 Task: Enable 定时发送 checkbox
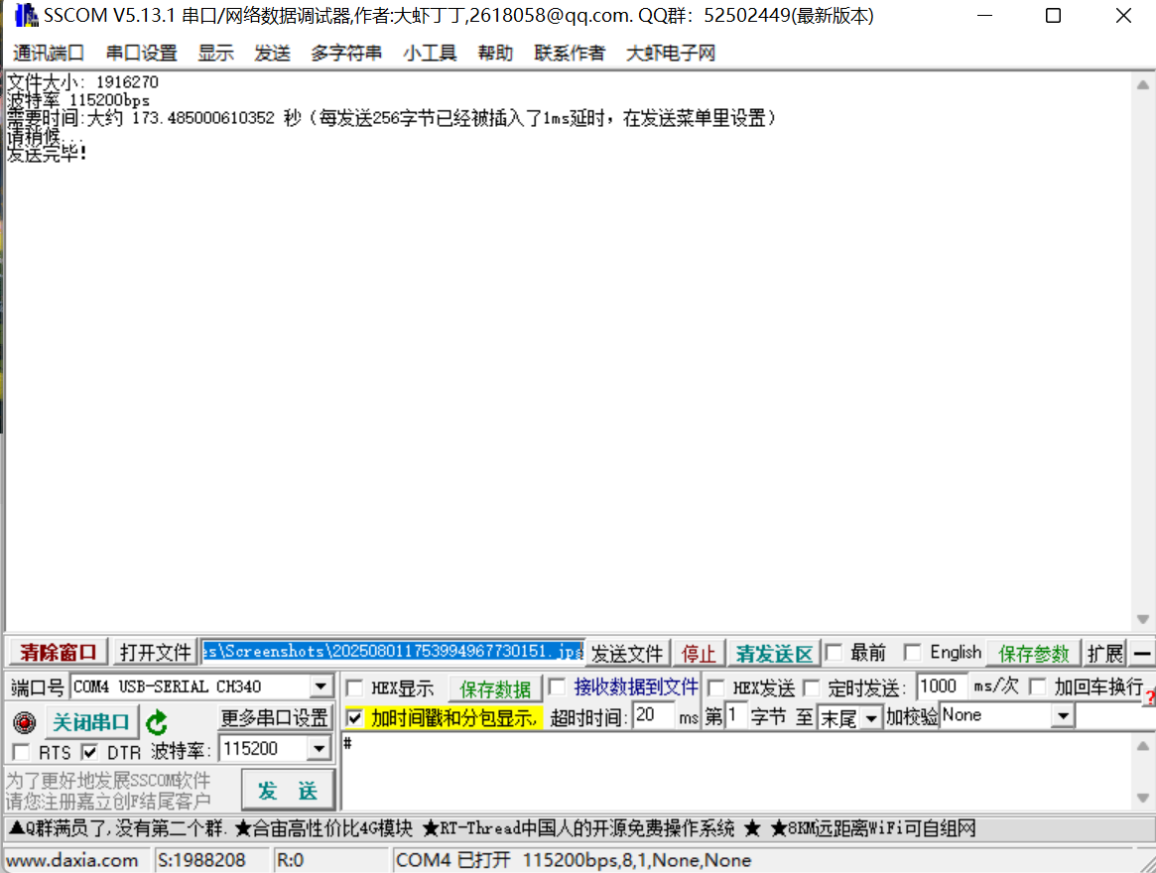(x=811, y=687)
